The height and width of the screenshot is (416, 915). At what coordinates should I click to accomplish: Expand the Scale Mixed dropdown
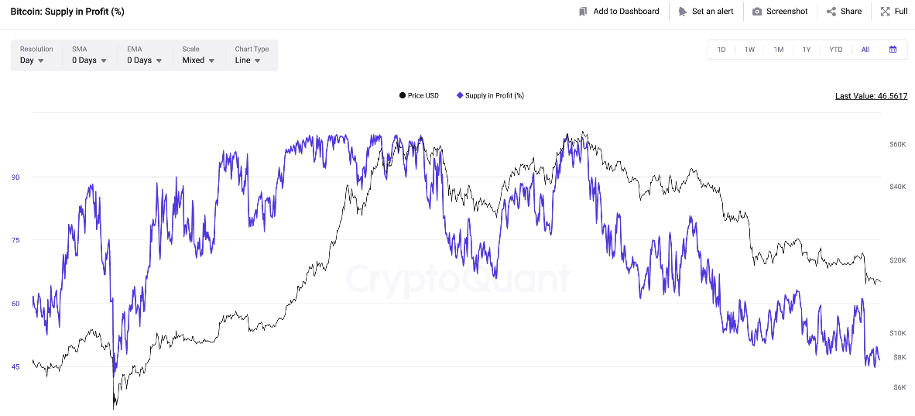(x=198, y=60)
